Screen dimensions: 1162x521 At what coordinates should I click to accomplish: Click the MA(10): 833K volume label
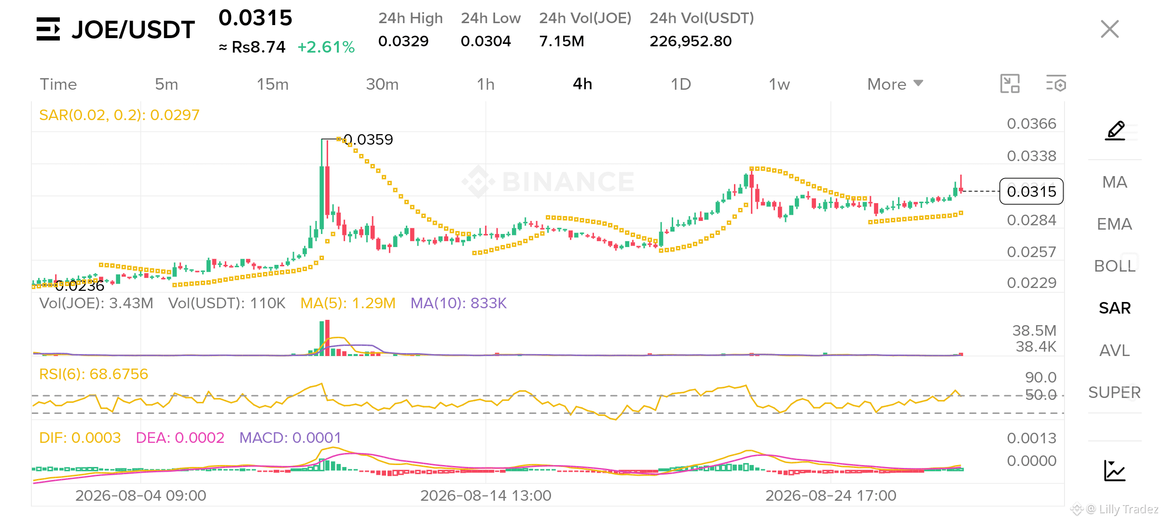pyautogui.click(x=458, y=303)
